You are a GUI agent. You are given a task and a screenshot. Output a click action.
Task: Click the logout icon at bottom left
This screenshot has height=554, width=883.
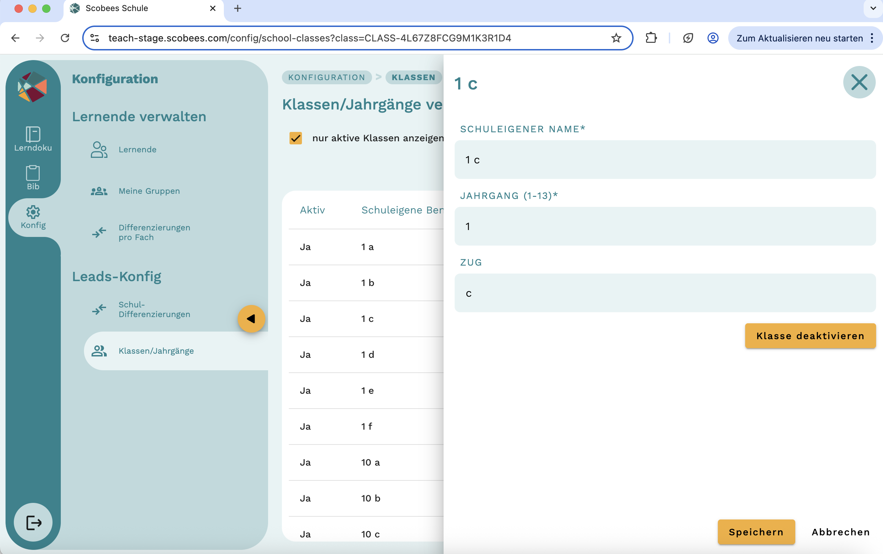(34, 522)
